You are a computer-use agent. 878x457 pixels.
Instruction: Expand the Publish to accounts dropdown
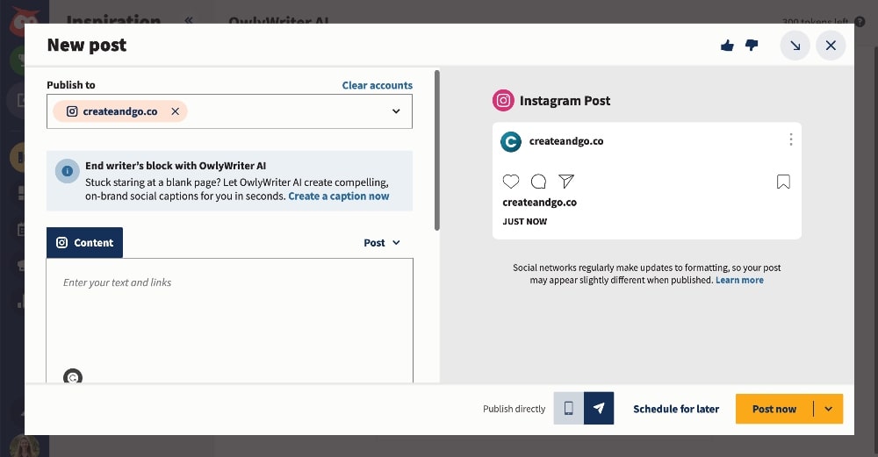coord(396,111)
